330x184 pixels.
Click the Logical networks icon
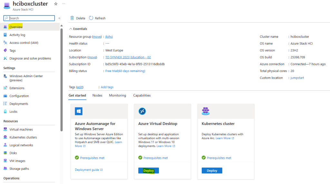click(x=5, y=145)
